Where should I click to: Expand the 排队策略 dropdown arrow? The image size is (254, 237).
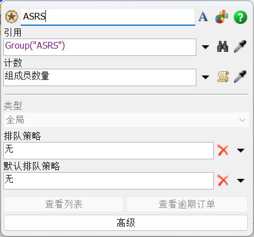[241, 150]
